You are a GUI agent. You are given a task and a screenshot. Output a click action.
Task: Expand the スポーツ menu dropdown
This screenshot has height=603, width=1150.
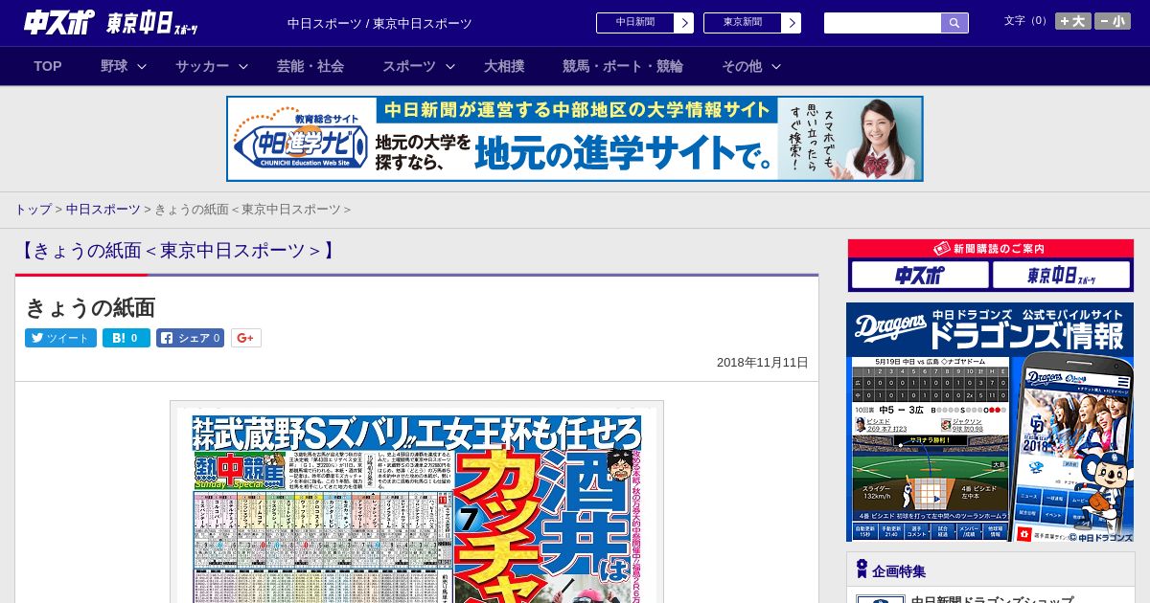coord(419,66)
